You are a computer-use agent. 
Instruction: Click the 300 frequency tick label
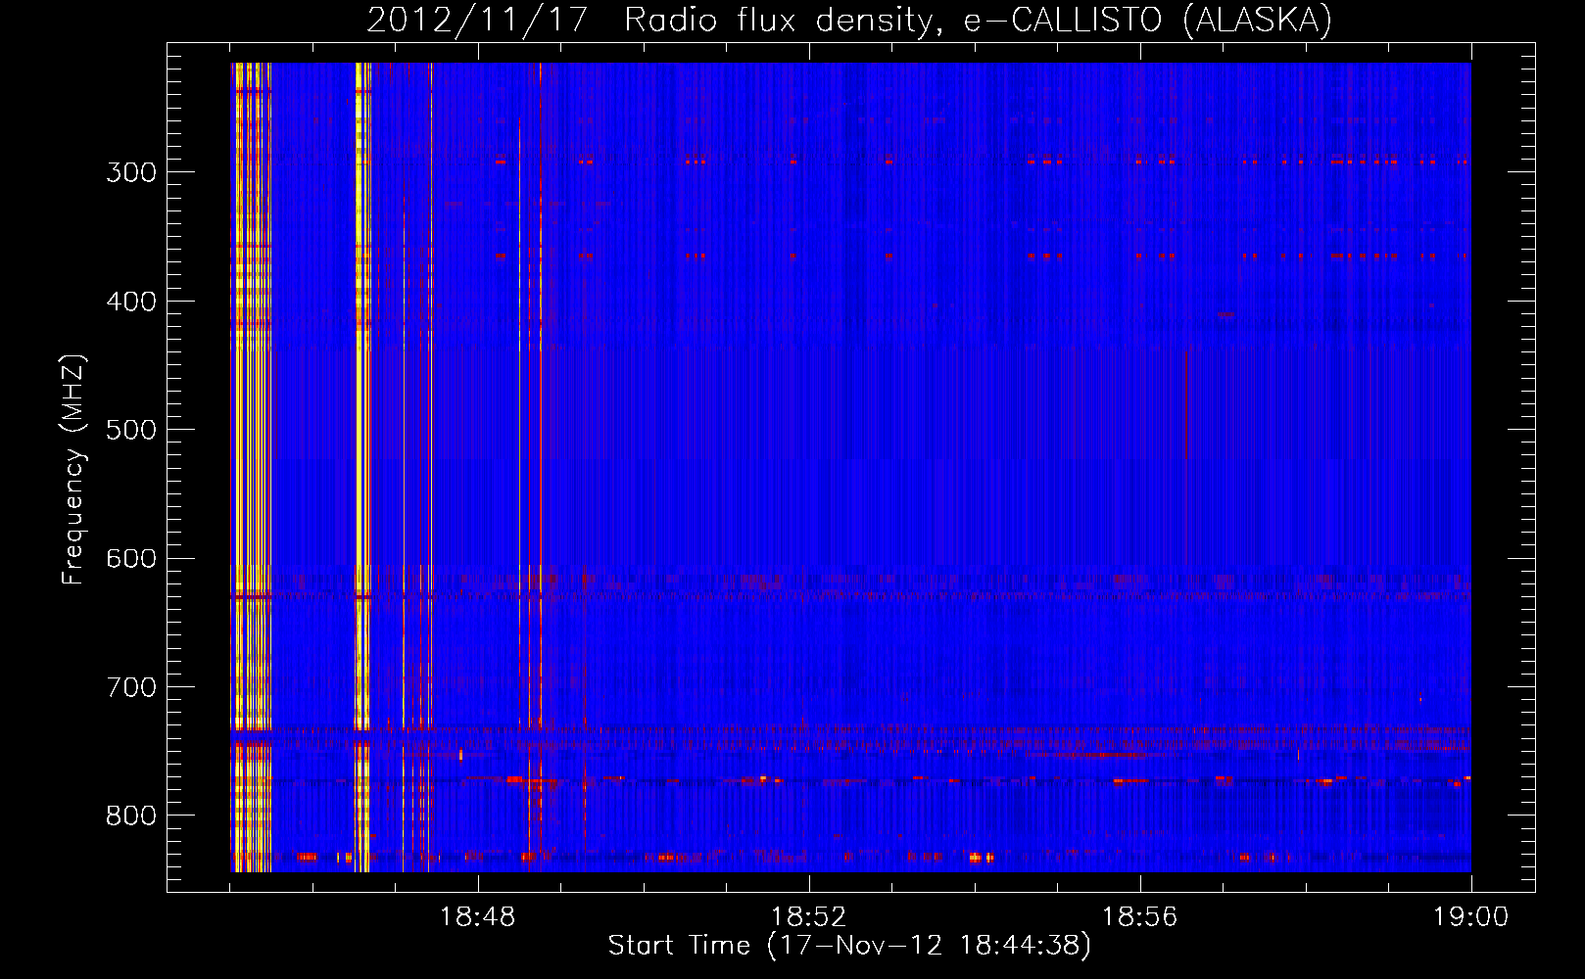point(131,172)
